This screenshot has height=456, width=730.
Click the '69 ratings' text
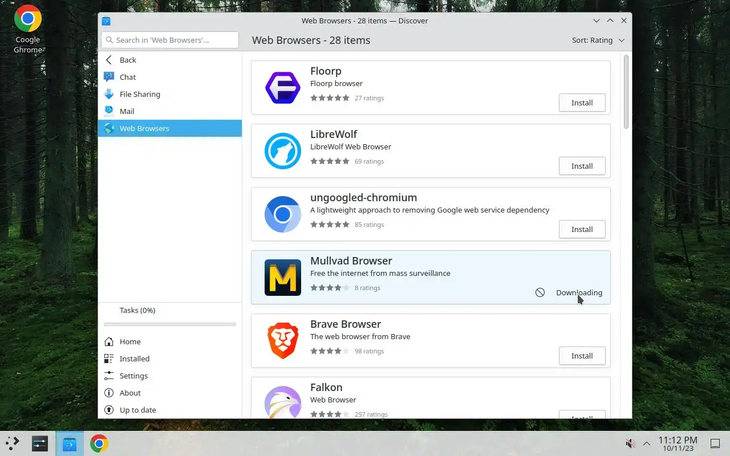369,161
